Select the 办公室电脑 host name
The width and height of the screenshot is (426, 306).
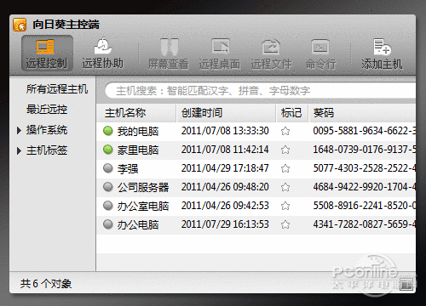click(x=143, y=207)
